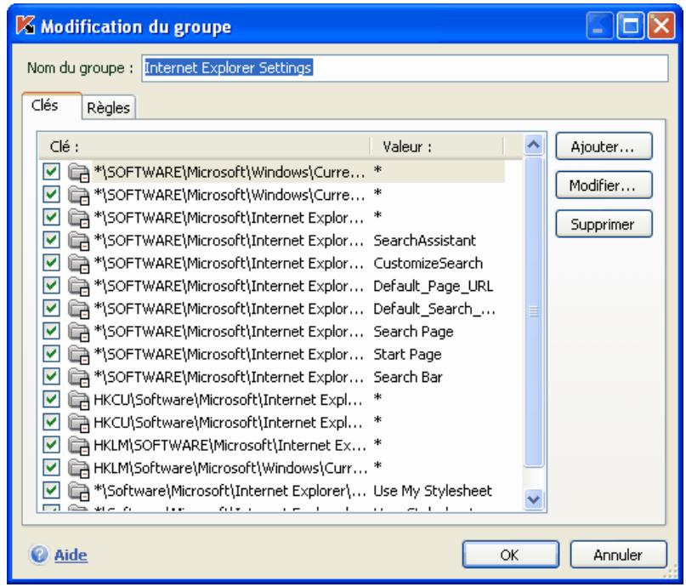Open the Aide help link
686x587 pixels.
point(71,555)
